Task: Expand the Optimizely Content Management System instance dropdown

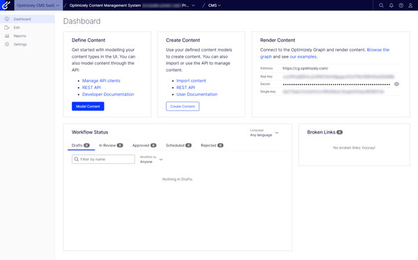Action: [132, 6]
